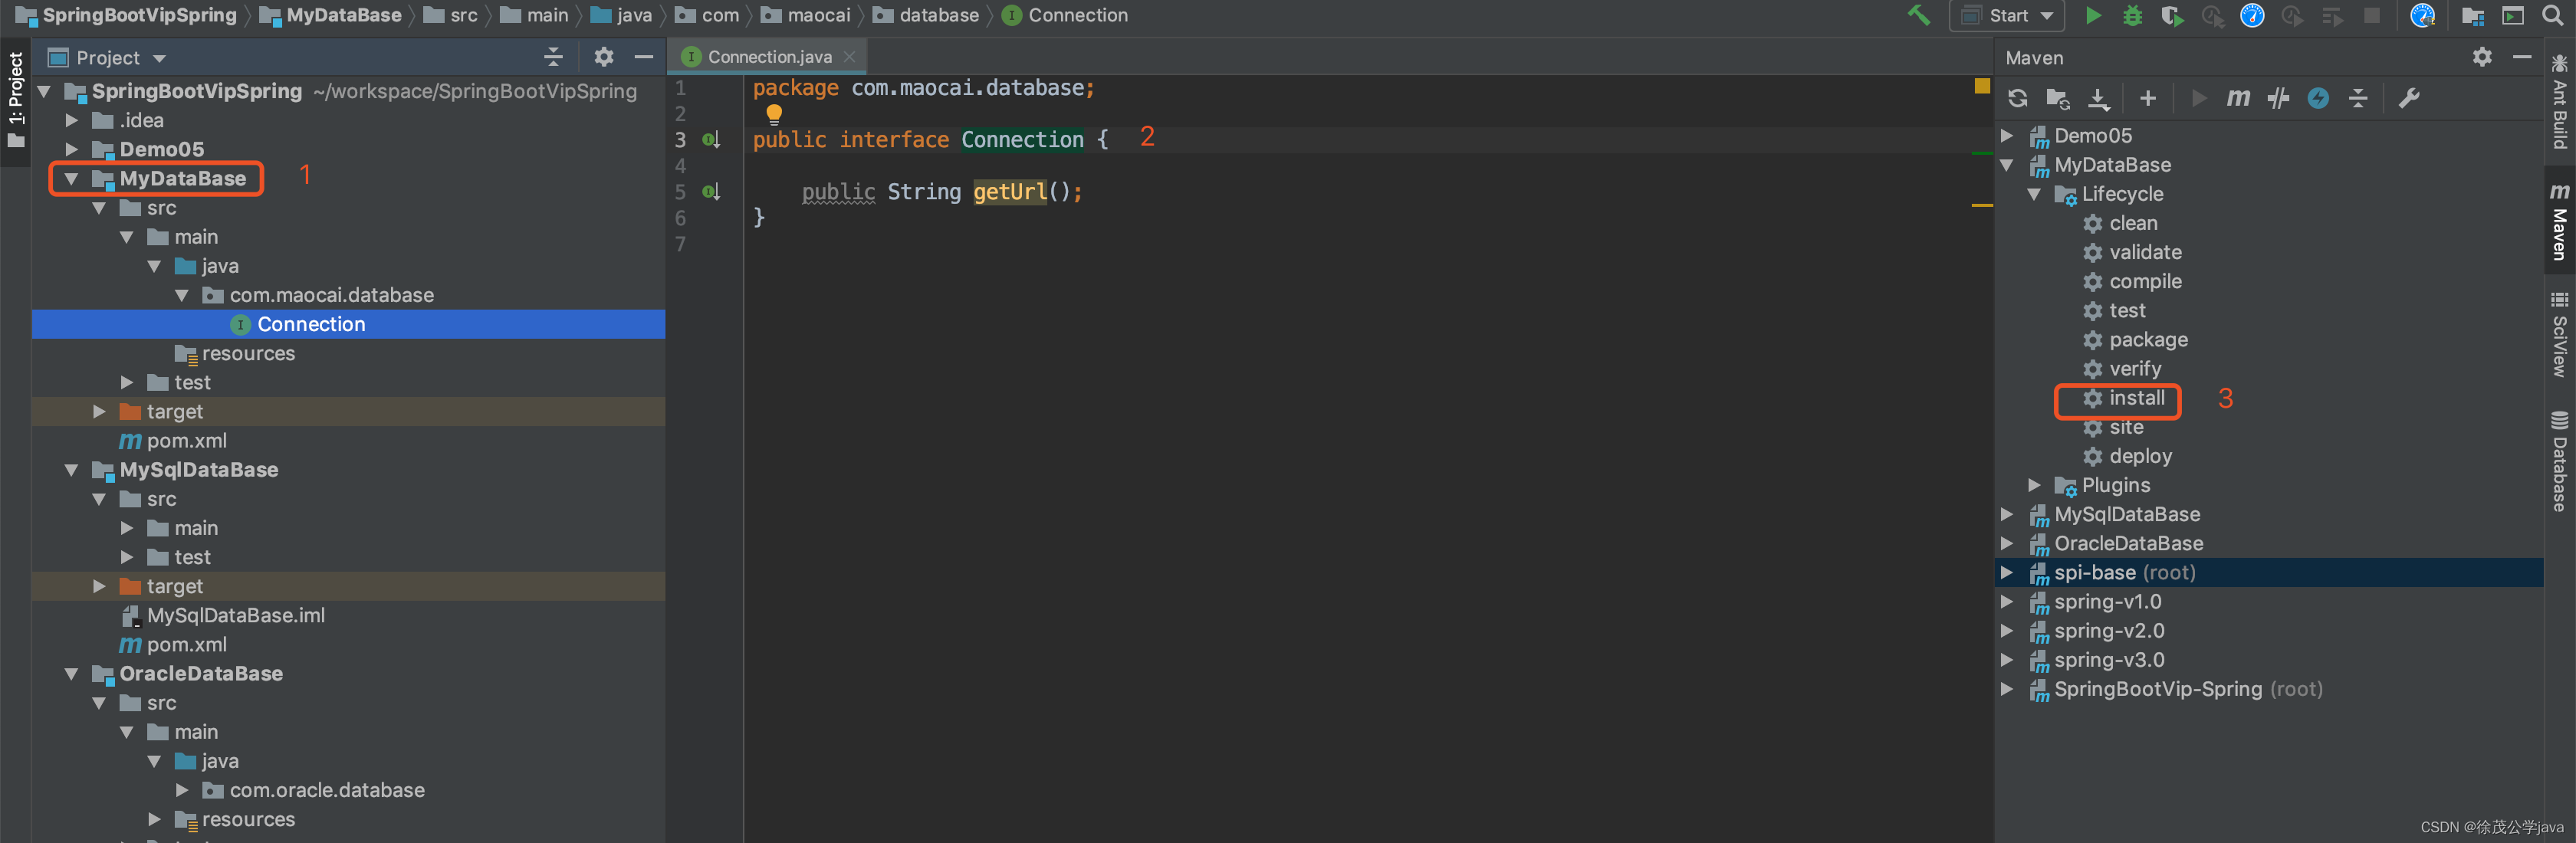Screen dimensions: 2576x843
Task: Open the Database side tab
Action: [2559, 461]
